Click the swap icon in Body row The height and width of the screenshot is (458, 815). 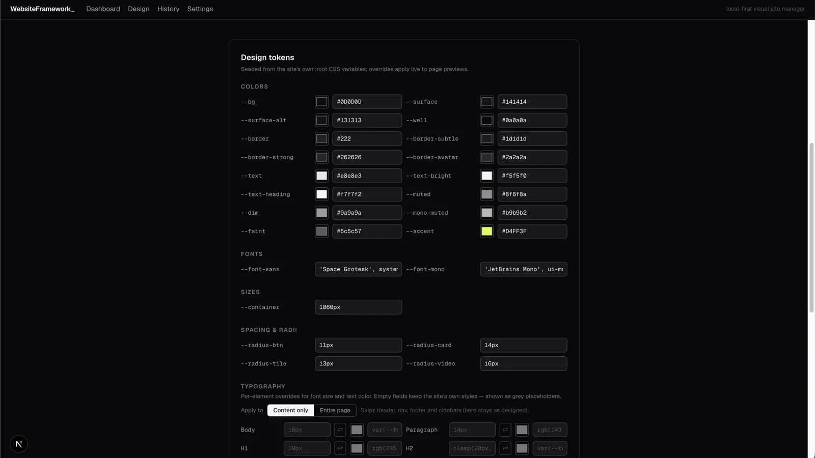point(340,430)
